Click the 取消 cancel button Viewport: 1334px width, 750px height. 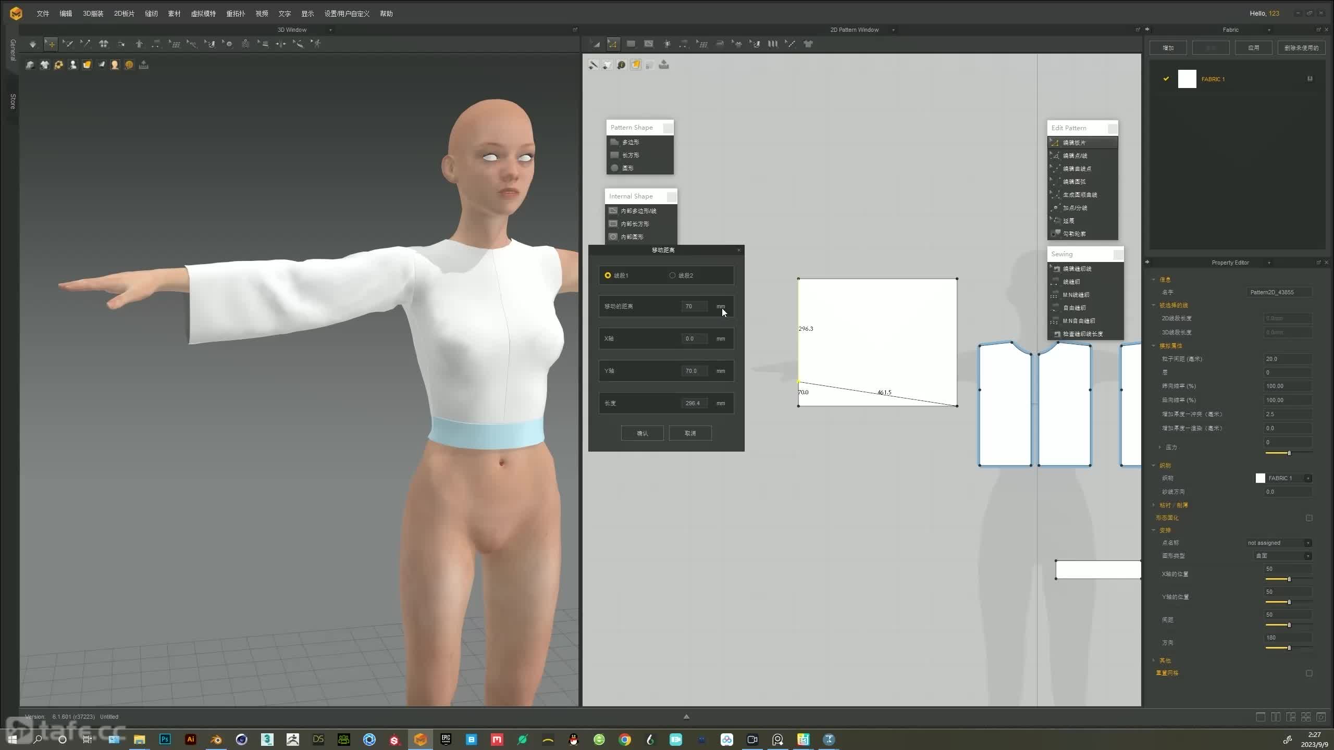click(690, 433)
